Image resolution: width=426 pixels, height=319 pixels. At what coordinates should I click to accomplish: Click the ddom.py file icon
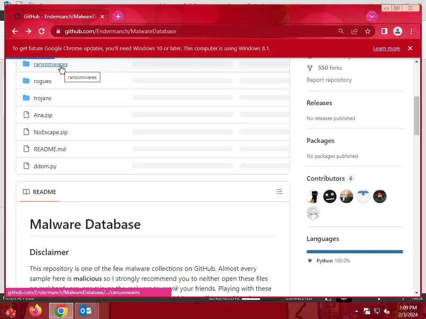pyautogui.click(x=26, y=166)
